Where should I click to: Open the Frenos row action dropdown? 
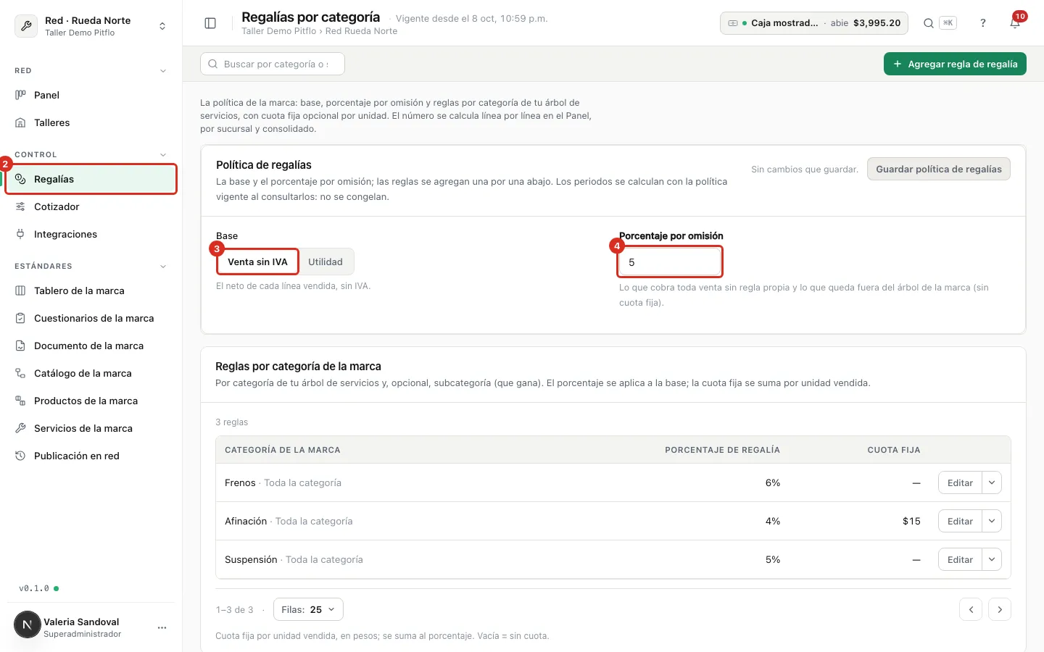pos(992,482)
